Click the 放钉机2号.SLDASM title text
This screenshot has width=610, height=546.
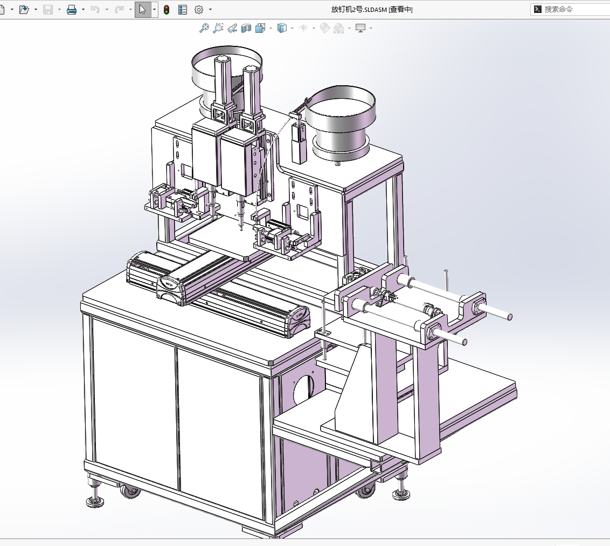[x=359, y=9]
